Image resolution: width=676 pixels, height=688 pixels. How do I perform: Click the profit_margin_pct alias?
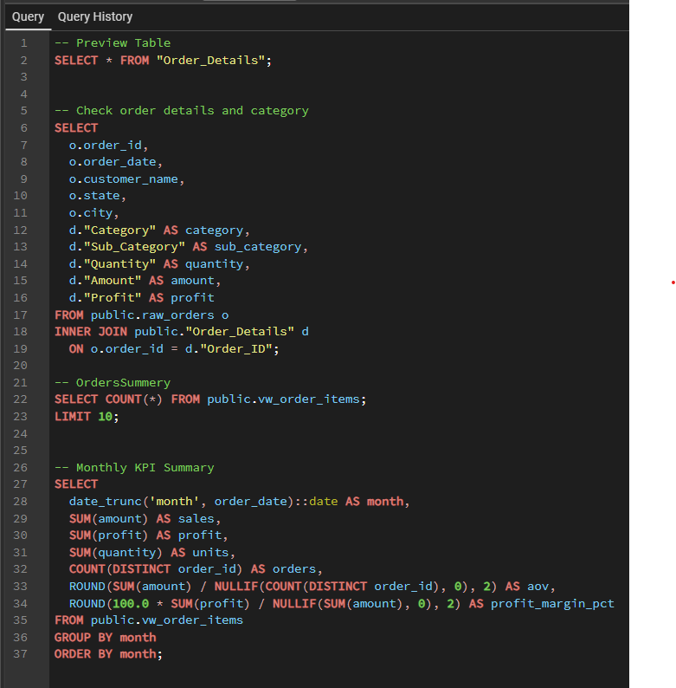tap(551, 603)
